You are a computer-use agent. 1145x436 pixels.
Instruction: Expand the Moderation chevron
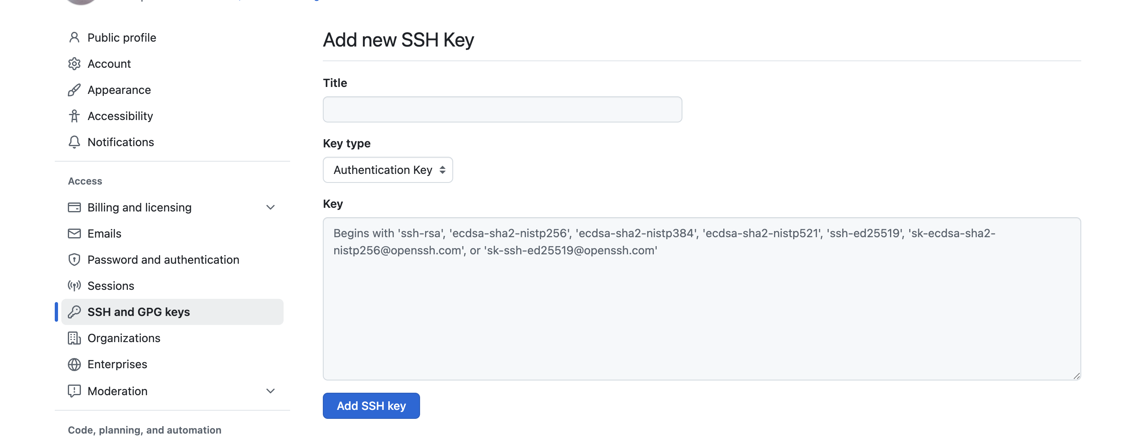270,391
